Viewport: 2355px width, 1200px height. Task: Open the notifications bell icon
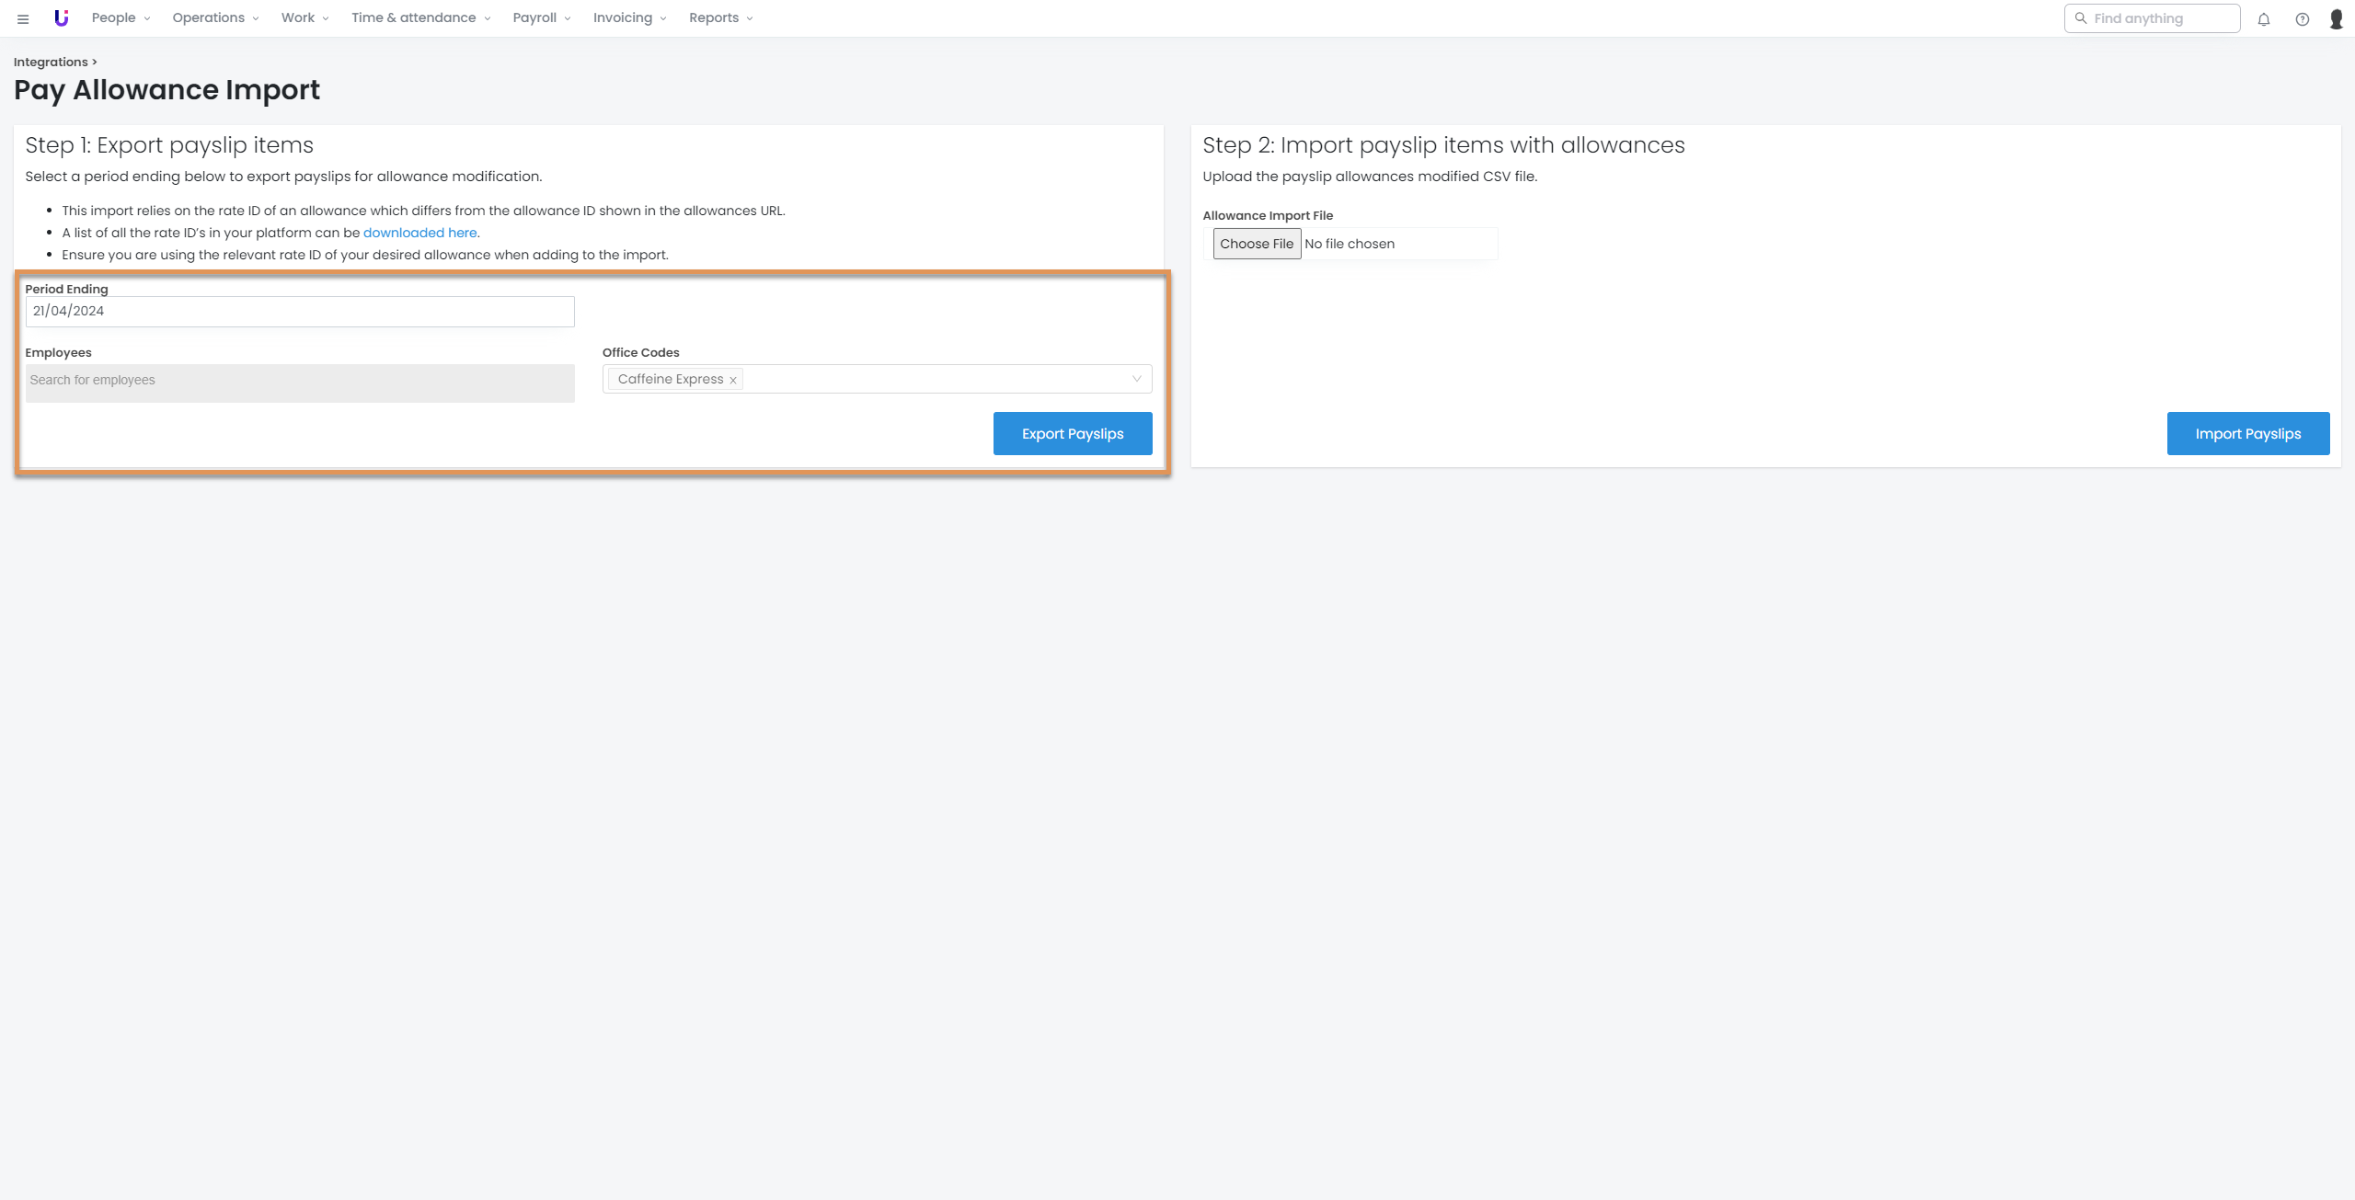coord(2264,19)
